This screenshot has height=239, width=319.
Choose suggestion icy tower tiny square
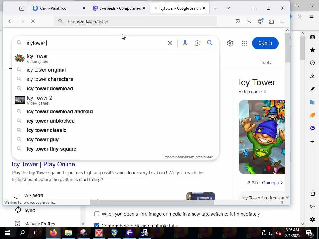click(x=115, y=149)
